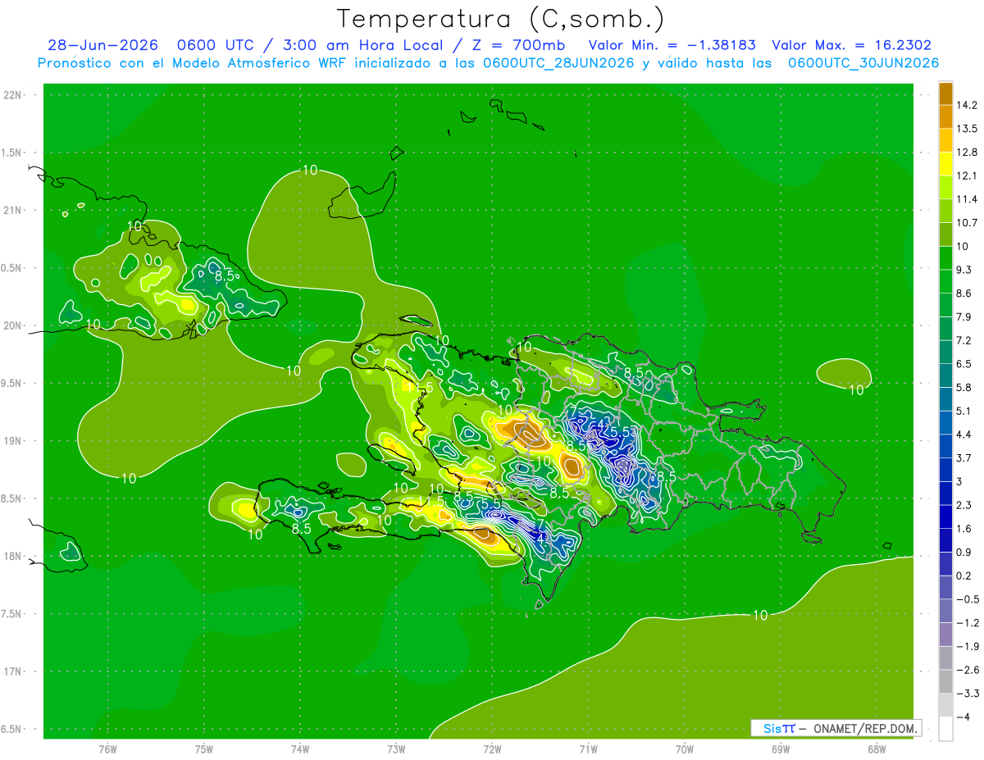Click the 75W longitude label
This screenshot has height=760, width=984.
[204, 749]
